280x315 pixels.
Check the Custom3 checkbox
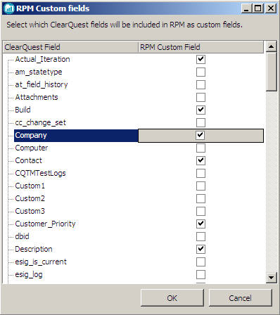click(201, 211)
